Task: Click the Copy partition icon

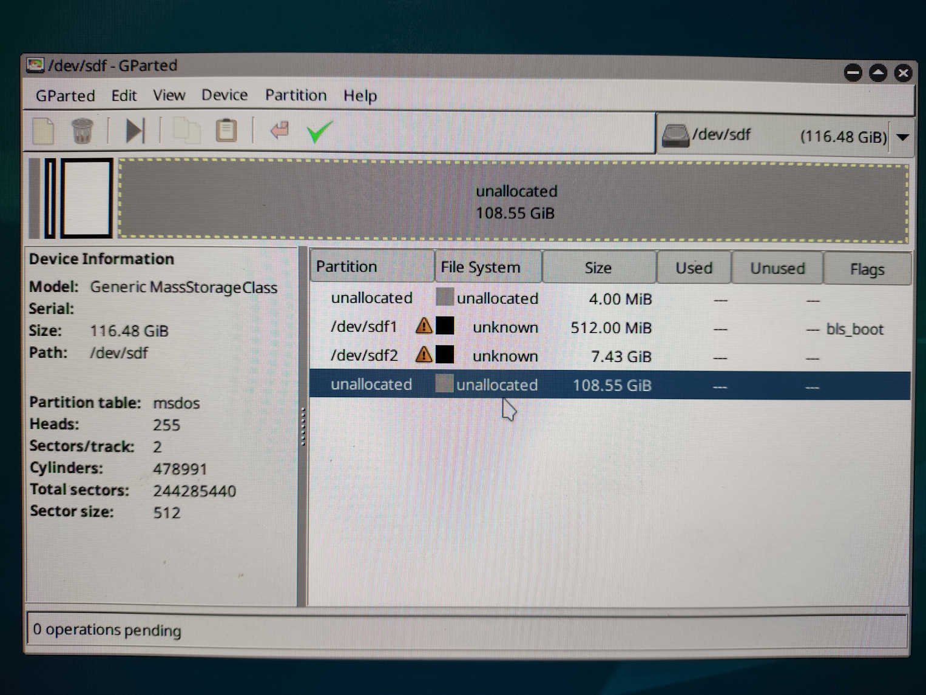Action: pyautogui.click(x=186, y=130)
